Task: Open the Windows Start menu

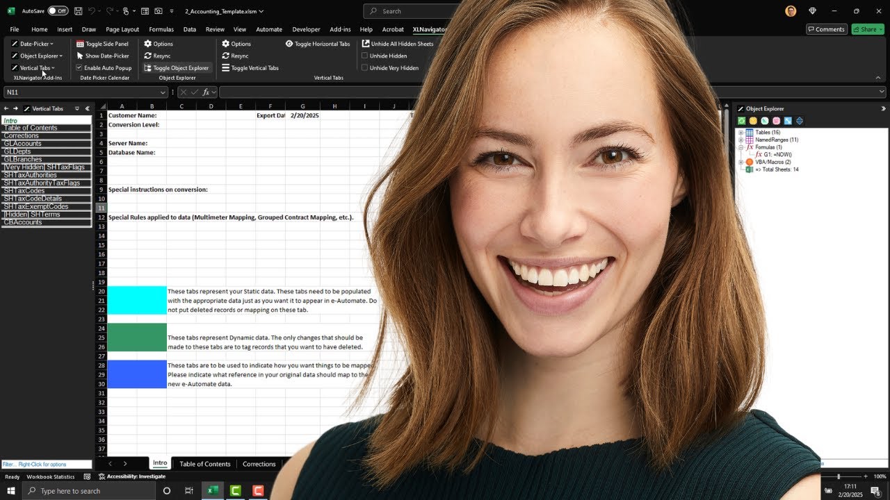Action: pos(10,491)
